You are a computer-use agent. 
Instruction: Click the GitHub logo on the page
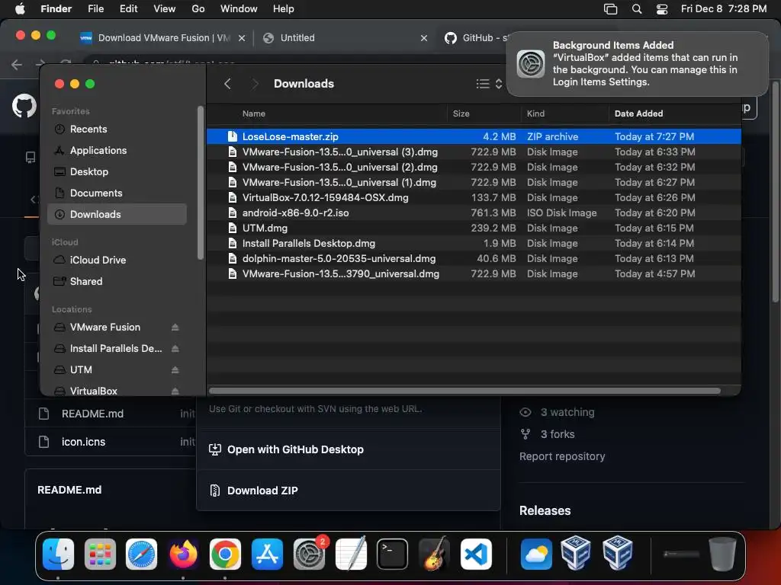[x=24, y=107]
